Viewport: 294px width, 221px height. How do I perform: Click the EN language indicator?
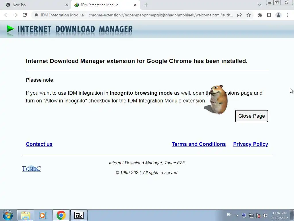point(229,215)
